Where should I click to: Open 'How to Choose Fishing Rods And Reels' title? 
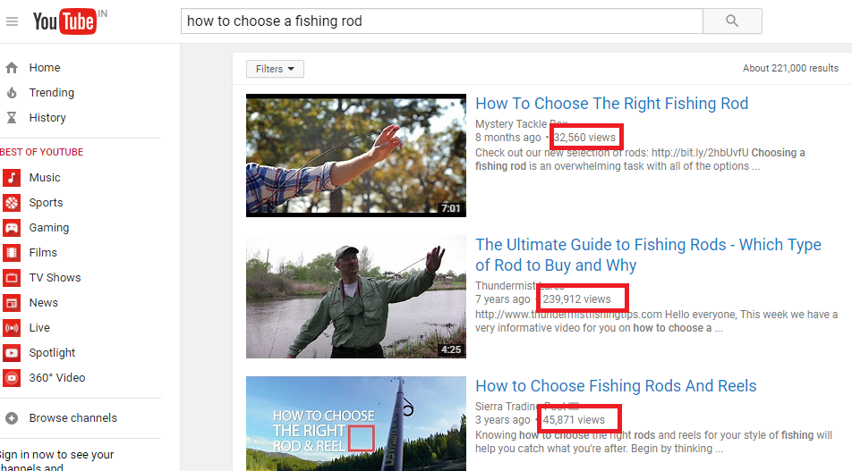pyautogui.click(x=616, y=386)
